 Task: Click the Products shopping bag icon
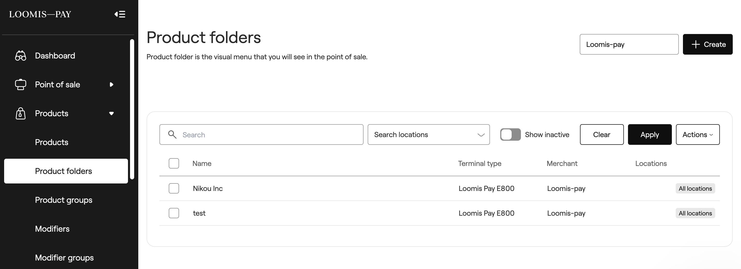tap(20, 113)
